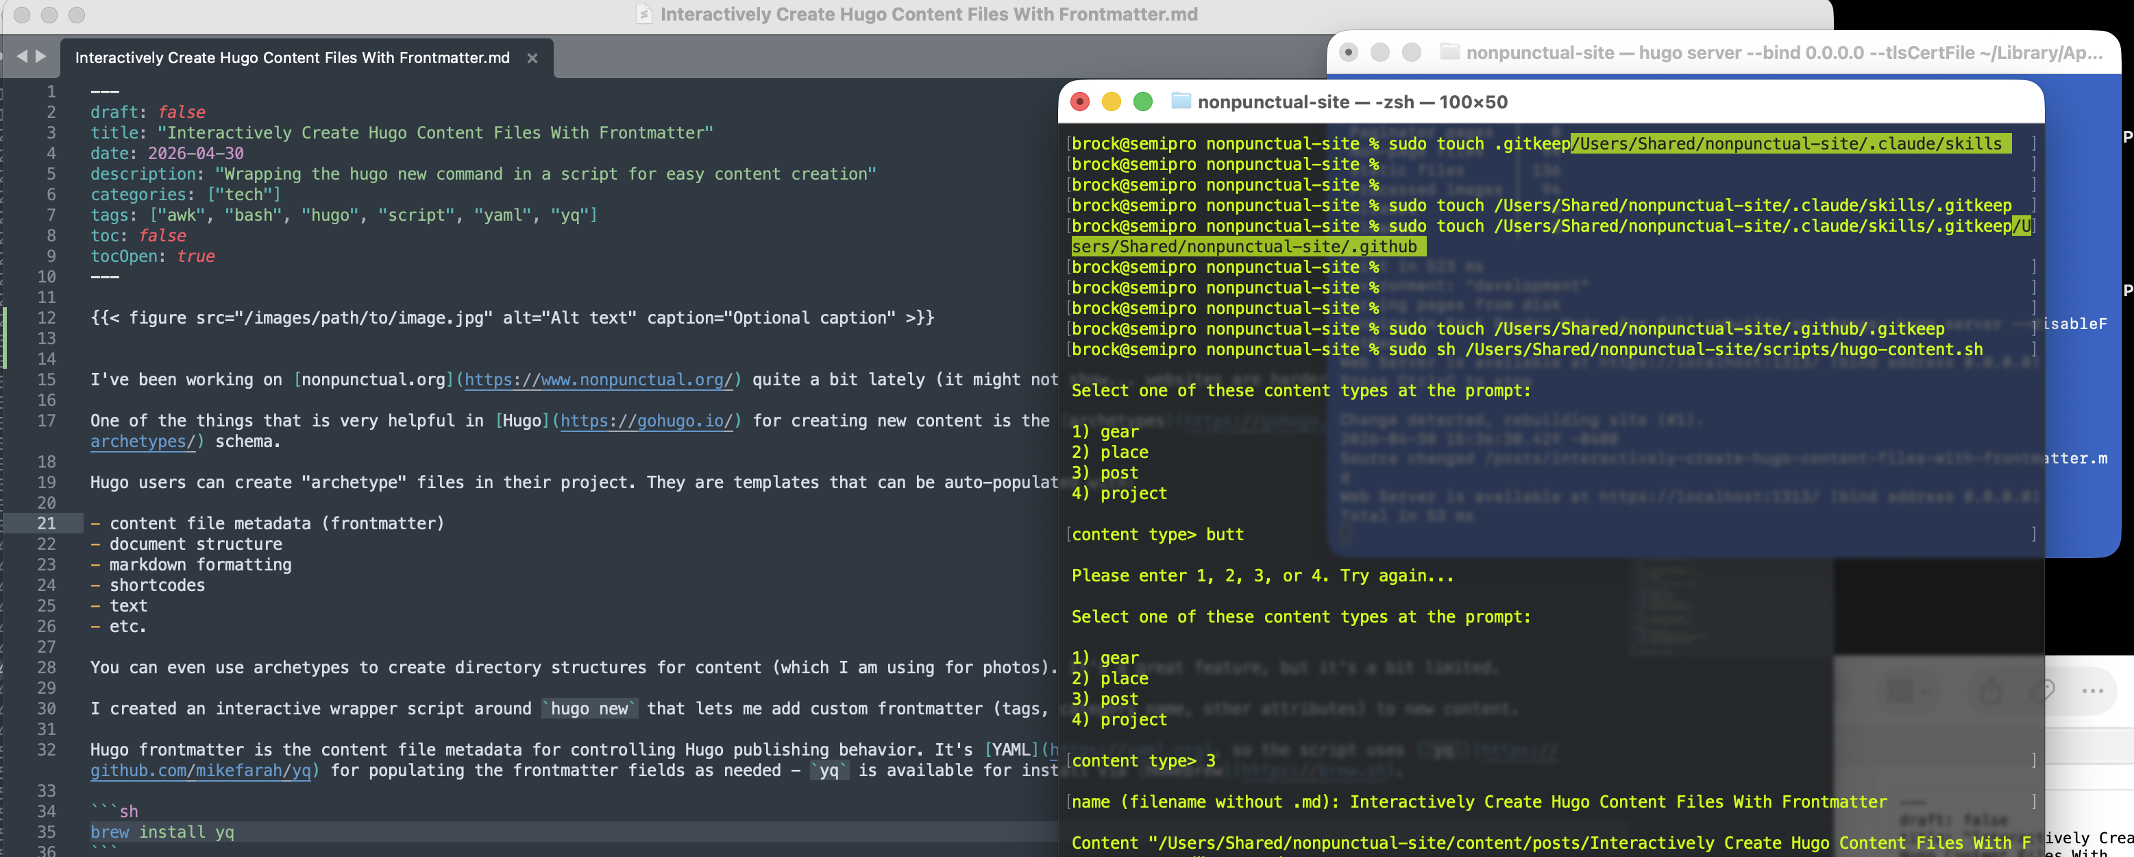2134x857 pixels.
Task: Click the "toc: false" line
Action: click(138, 237)
